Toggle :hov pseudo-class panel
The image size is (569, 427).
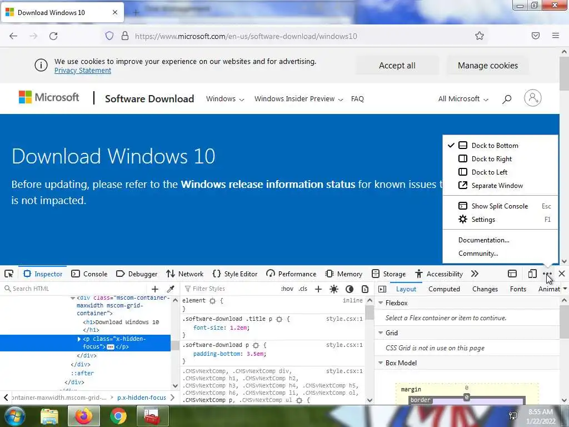[x=287, y=289]
